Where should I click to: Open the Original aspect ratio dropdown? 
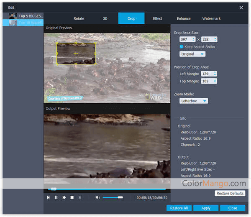tap(192, 54)
